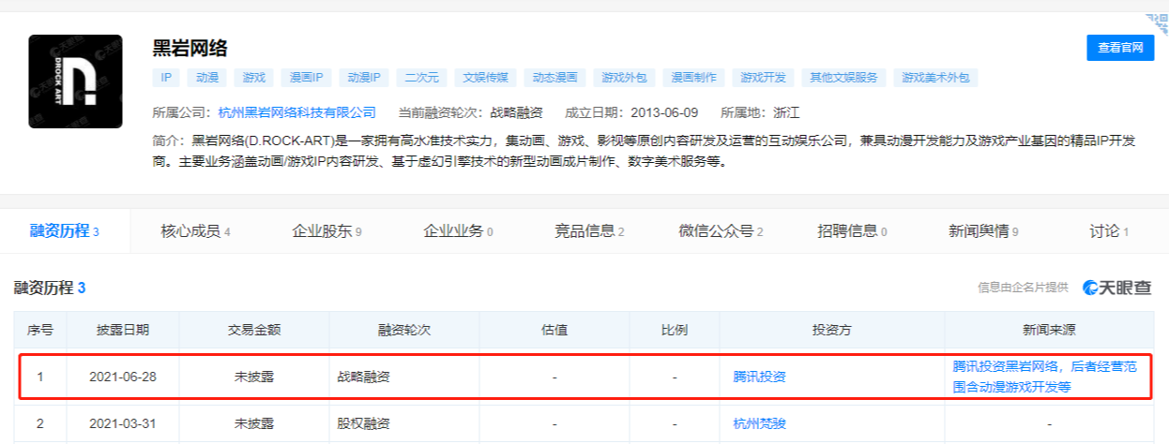Select the 漫画IP tag
This screenshot has width=1169, height=444.
pos(306,78)
